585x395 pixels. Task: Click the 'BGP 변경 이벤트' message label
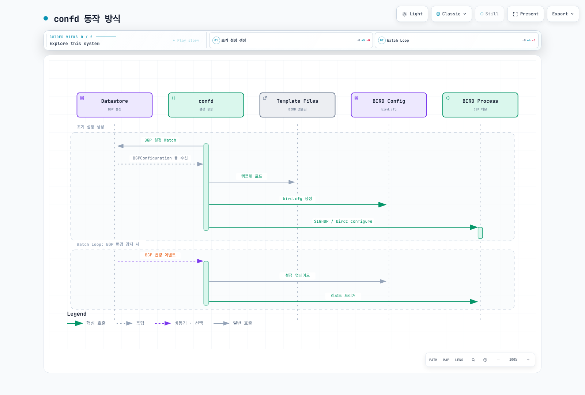[x=160, y=255]
